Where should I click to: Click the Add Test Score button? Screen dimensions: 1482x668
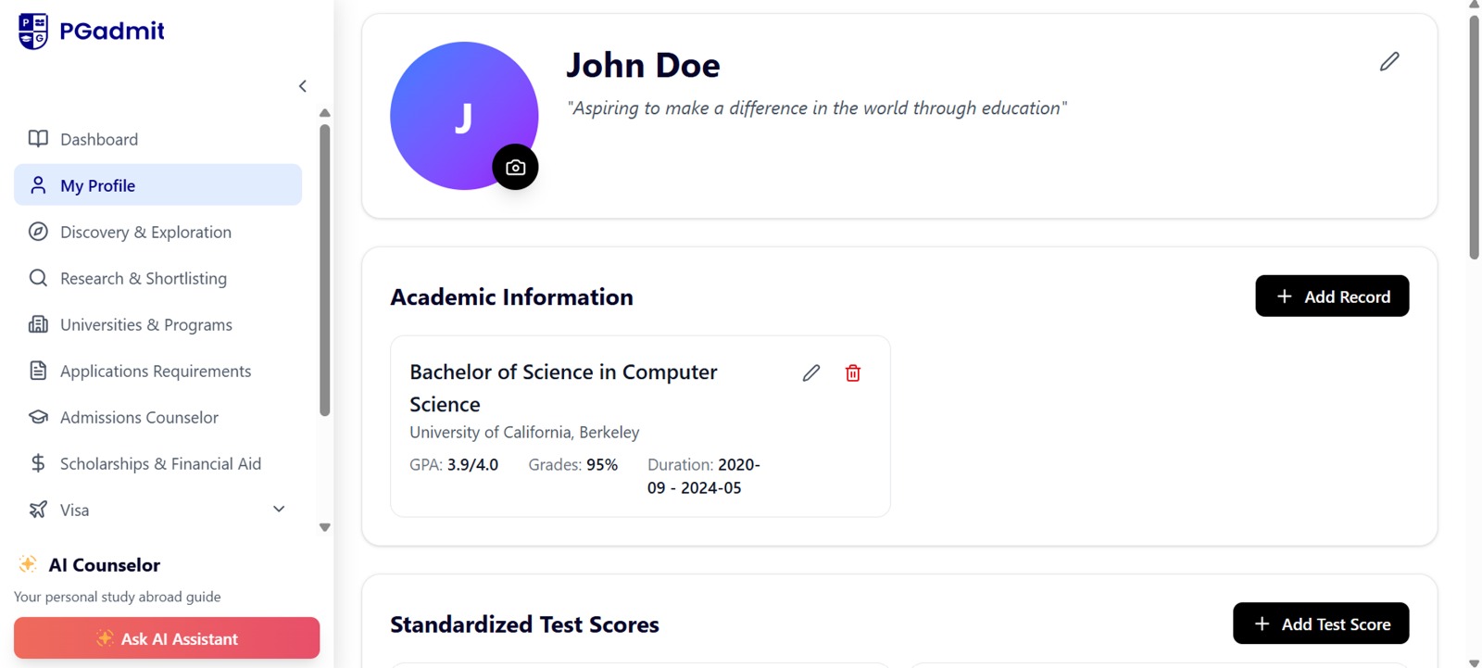[x=1320, y=624]
